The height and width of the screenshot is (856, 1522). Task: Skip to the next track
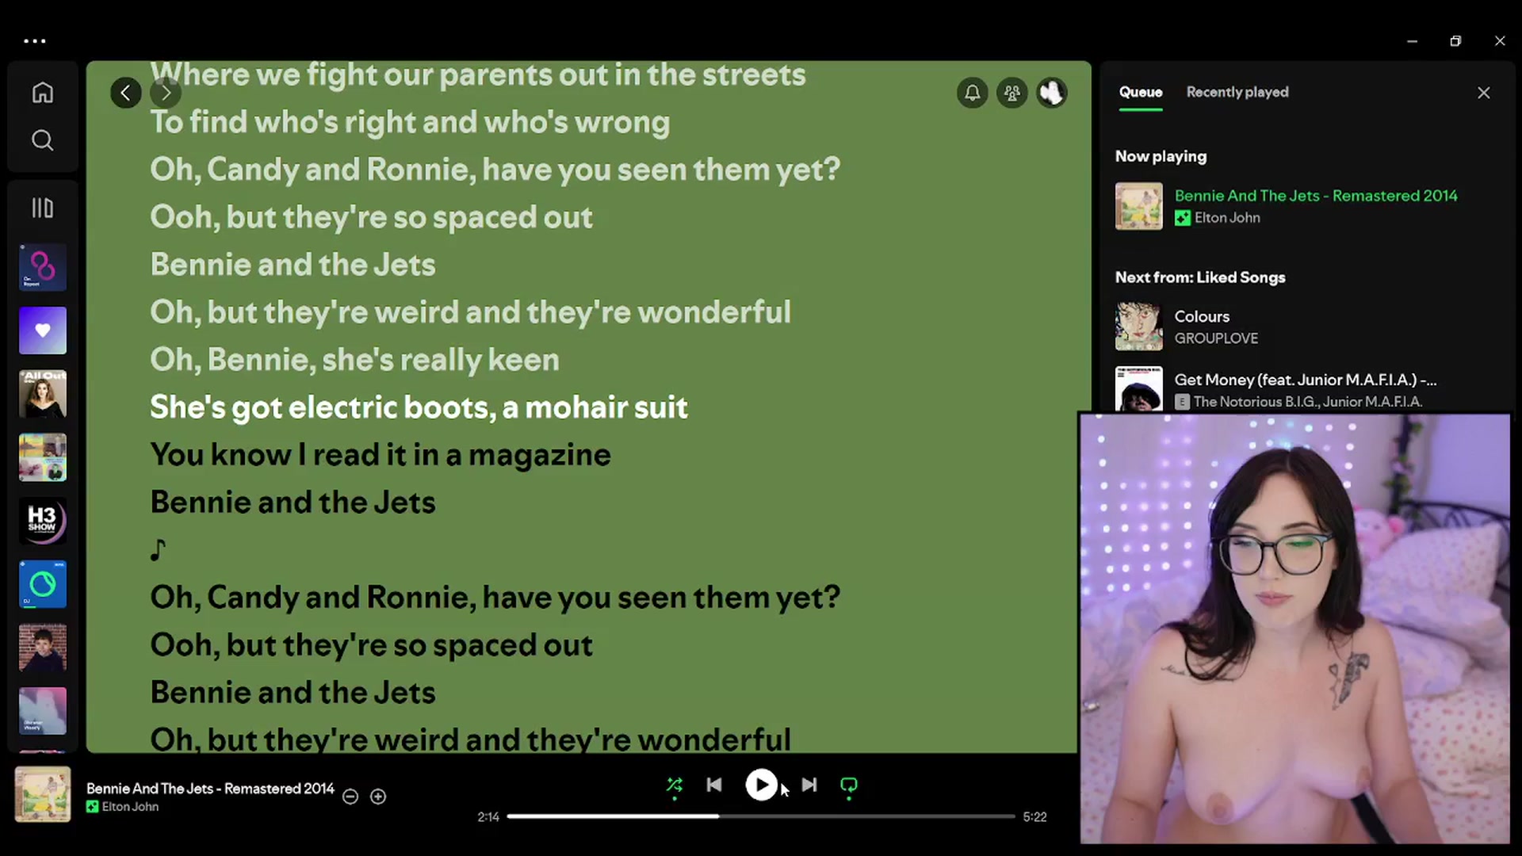[809, 785]
